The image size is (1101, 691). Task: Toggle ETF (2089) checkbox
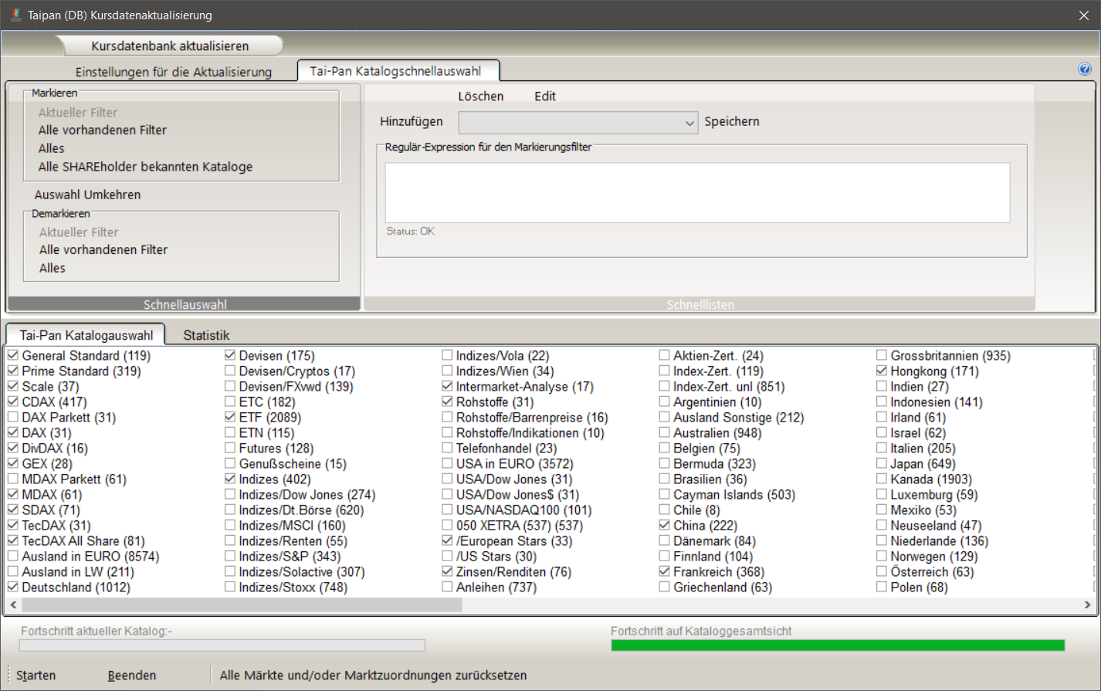[x=230, y=418]
